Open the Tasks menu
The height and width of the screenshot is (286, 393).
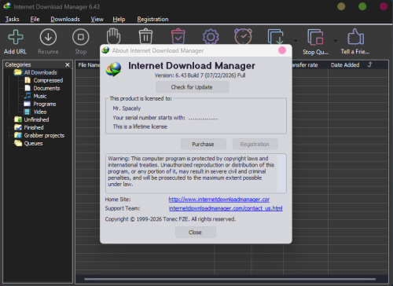(13, 19)
